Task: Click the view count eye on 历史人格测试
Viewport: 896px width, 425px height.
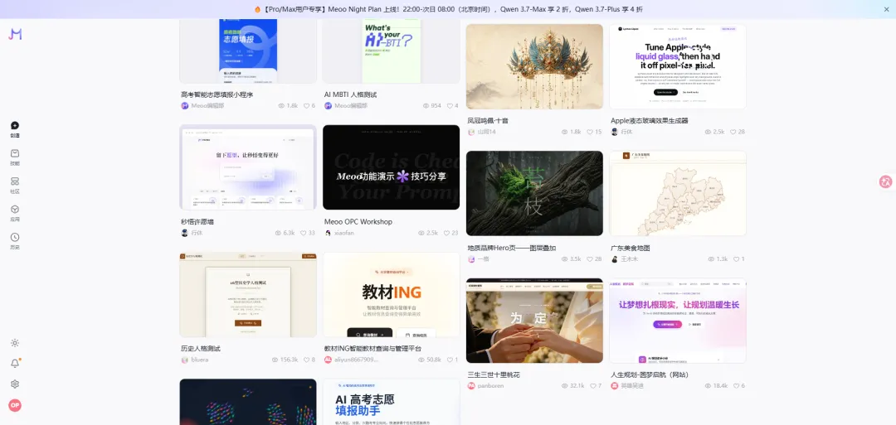Action: 275,360
